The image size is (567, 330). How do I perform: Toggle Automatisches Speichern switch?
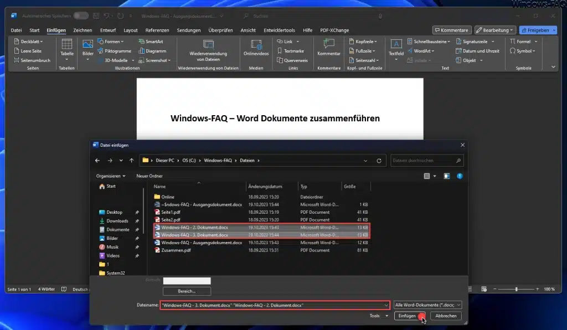(x=81, y=16)
